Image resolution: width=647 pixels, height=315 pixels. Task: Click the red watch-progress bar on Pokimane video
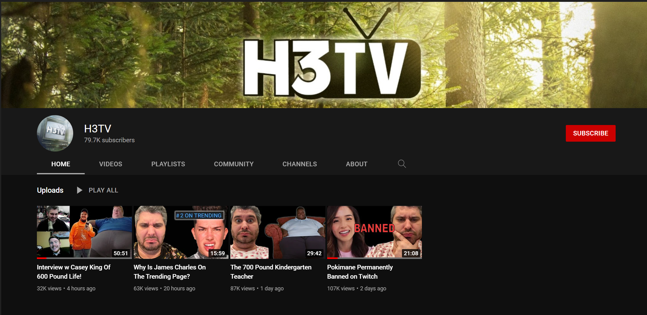coord(332,258)
